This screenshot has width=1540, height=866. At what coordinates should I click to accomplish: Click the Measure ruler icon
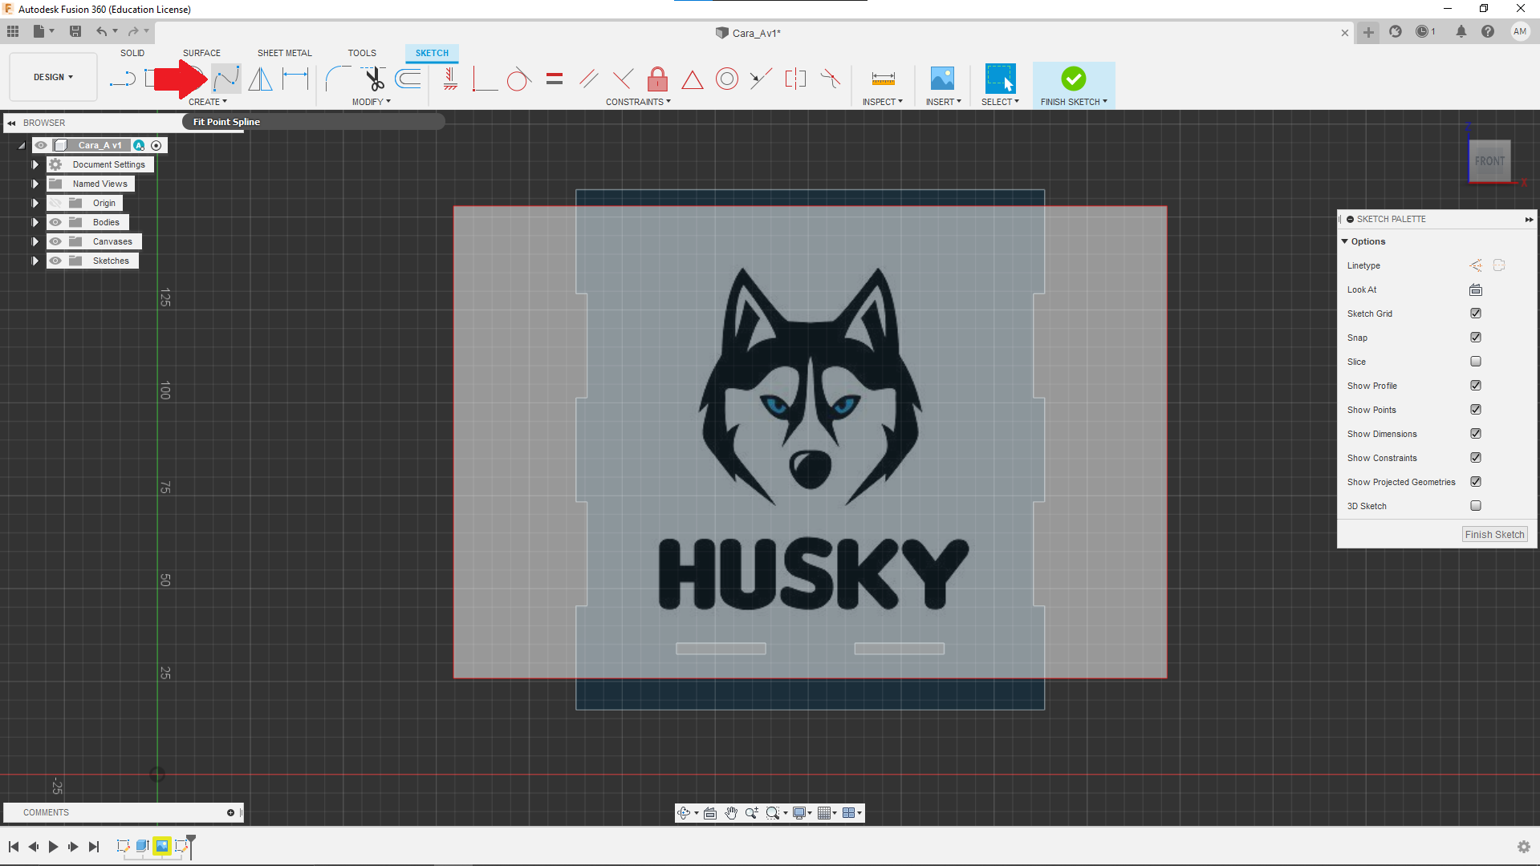[x=883, y=79]
